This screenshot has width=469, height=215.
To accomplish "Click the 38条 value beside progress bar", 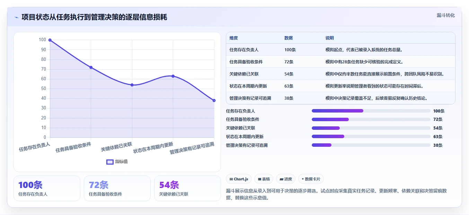I will 438,145.
